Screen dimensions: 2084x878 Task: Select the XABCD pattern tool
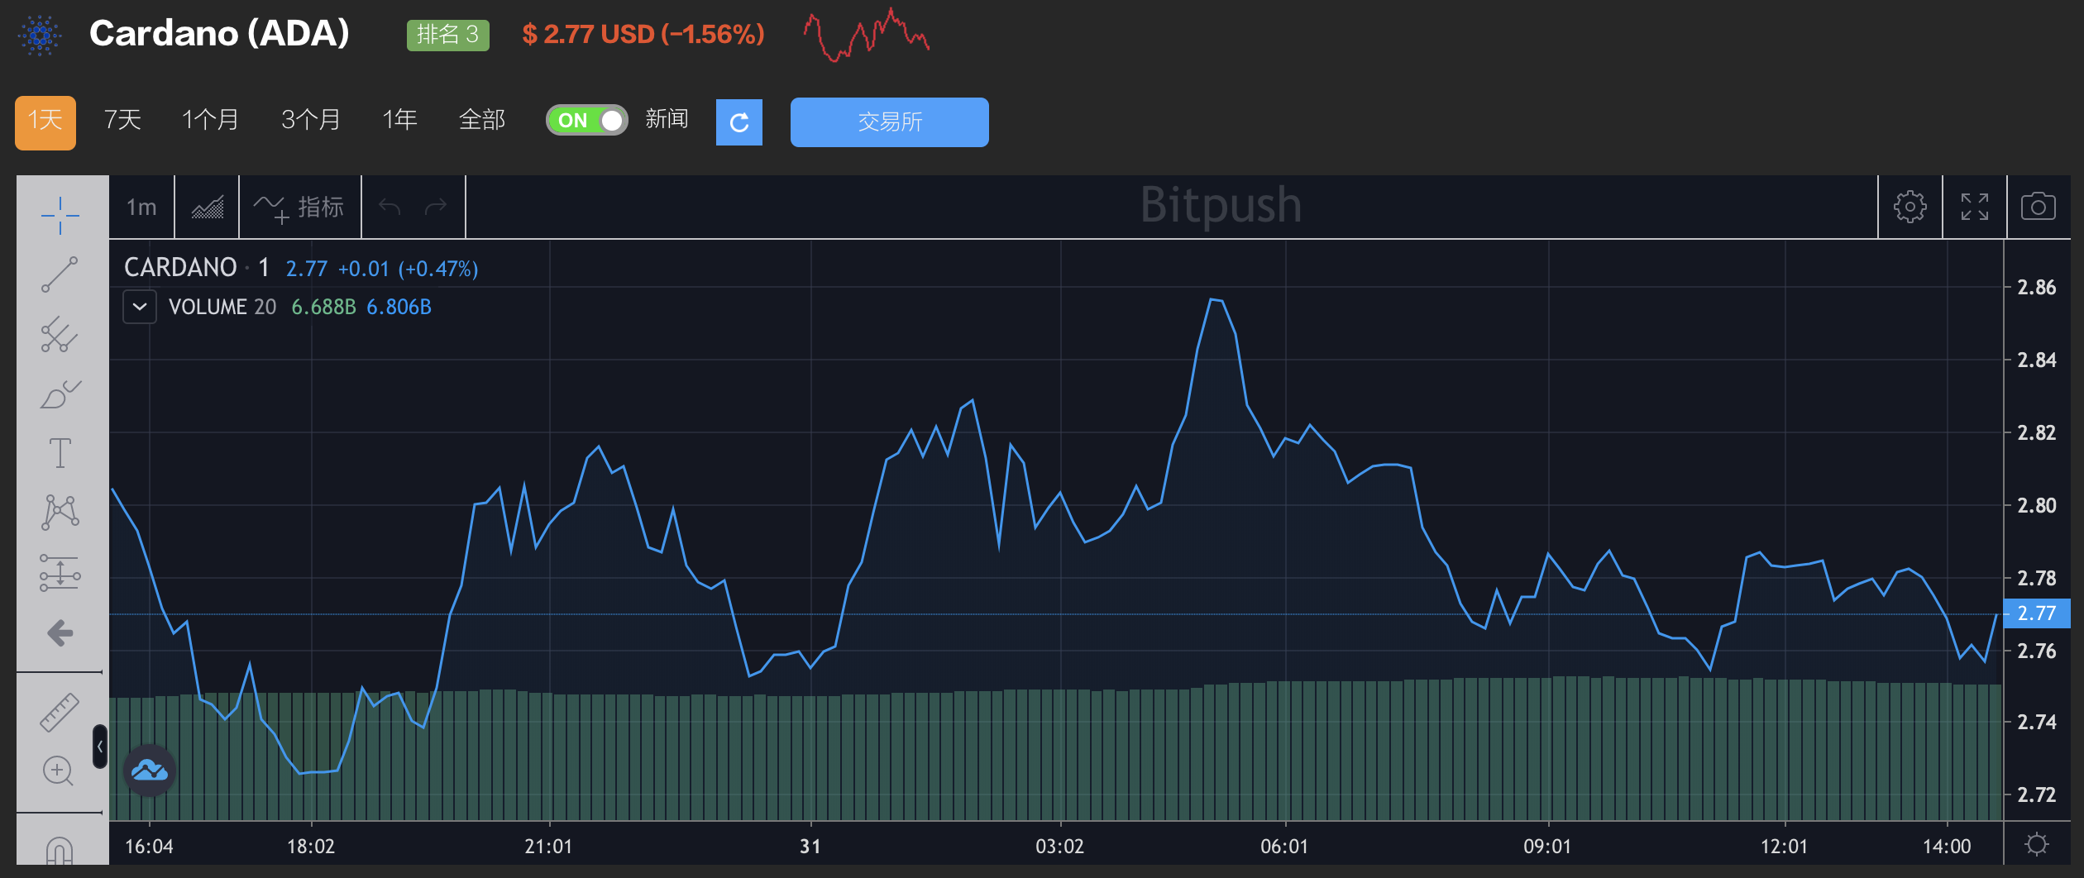[60, 513]
